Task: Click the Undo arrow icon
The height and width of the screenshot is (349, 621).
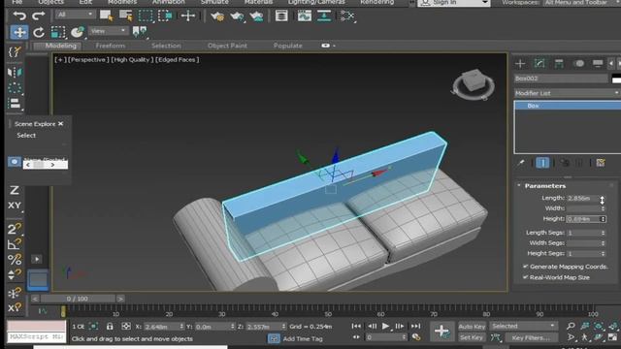Action: pyautogui.click(x=19, y=16)
